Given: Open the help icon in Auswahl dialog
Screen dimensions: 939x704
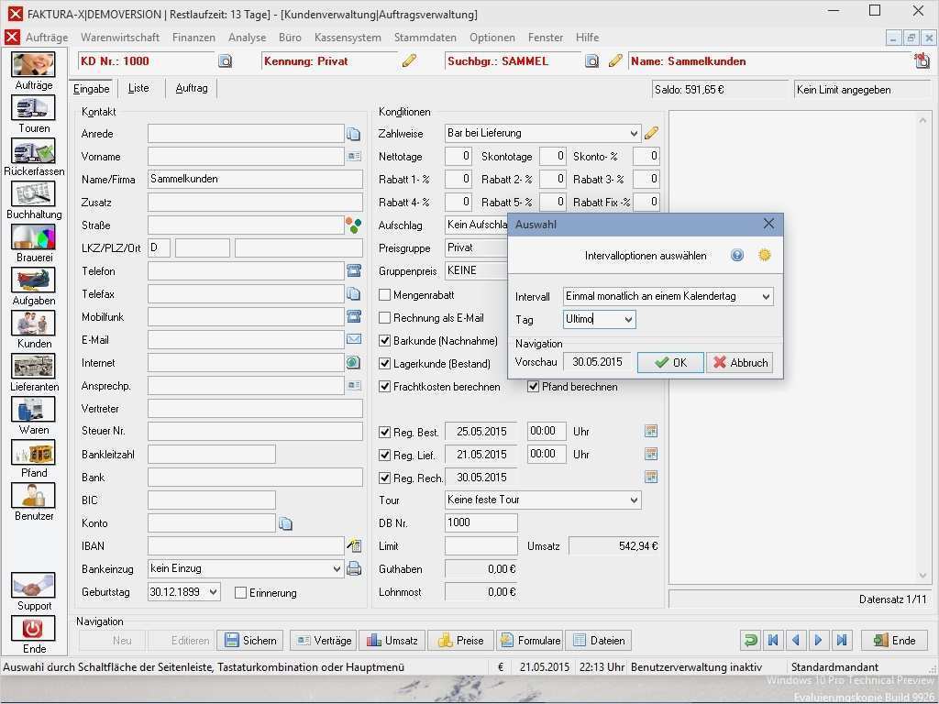Looking at the screenshot, I should pos(736,255).
